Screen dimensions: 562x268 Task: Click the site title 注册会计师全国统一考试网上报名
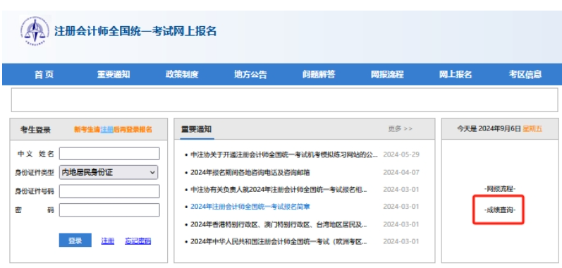tap(135, 31)
